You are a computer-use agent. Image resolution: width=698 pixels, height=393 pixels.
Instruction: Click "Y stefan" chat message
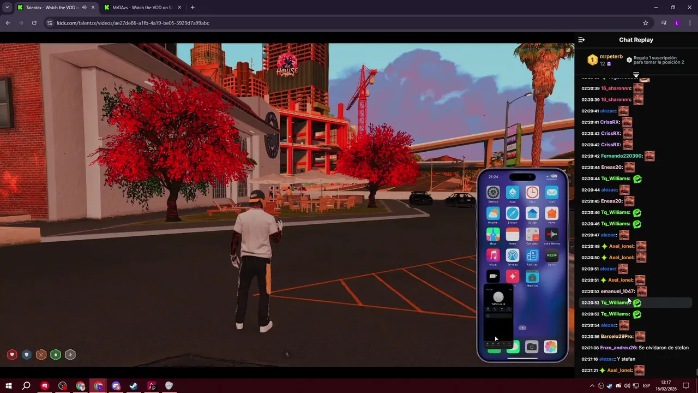click(x=626, y=359)
